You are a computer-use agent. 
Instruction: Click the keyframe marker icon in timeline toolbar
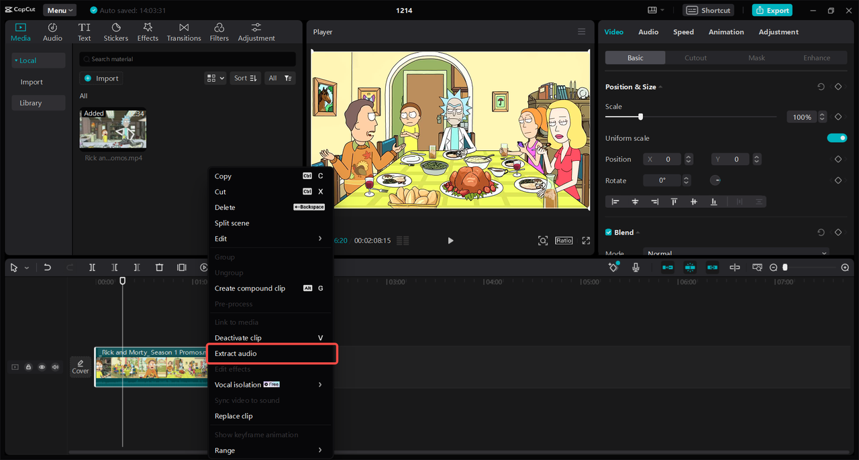point(613,267)
